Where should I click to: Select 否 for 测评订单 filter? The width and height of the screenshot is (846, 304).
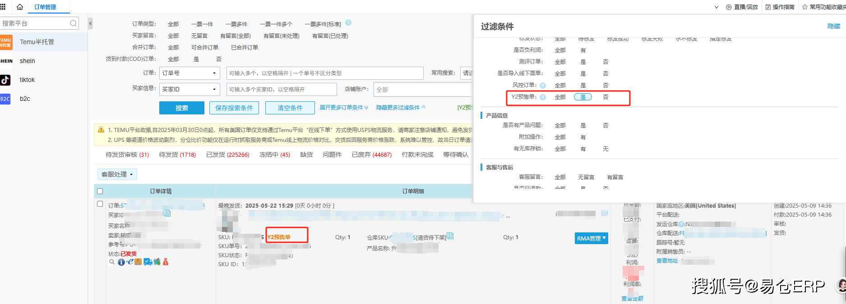tap(606, 62)
